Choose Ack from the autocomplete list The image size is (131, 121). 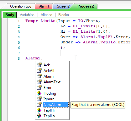47,65
